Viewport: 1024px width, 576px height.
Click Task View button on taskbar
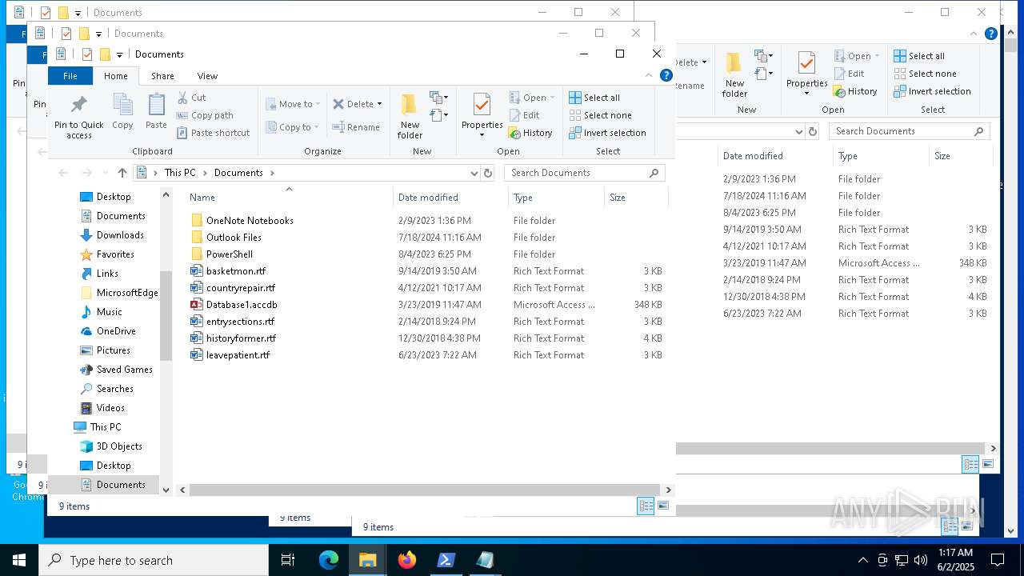click(288, 560)
